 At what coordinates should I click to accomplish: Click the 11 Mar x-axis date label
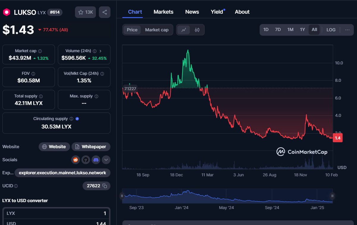(207, 175)
